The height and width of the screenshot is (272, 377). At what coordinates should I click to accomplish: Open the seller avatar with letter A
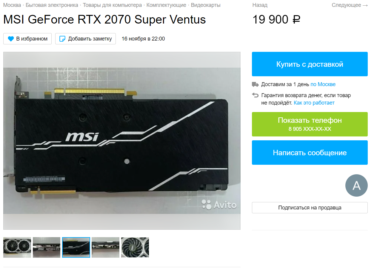click(356, 185)
